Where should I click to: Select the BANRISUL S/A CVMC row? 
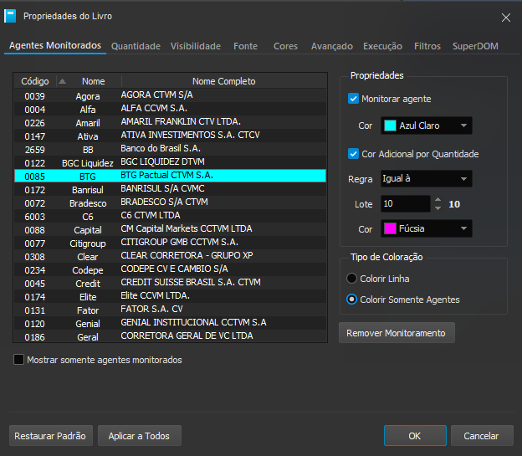(x=170, y=189)
